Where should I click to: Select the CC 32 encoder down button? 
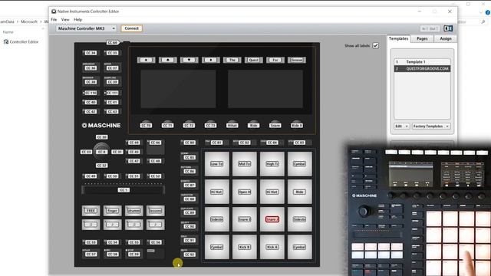coord(102,166)
